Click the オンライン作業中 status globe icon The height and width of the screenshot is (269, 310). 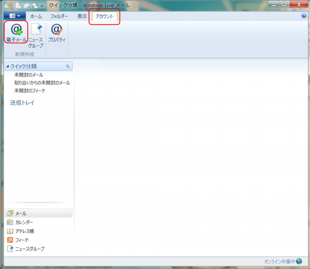299,261
